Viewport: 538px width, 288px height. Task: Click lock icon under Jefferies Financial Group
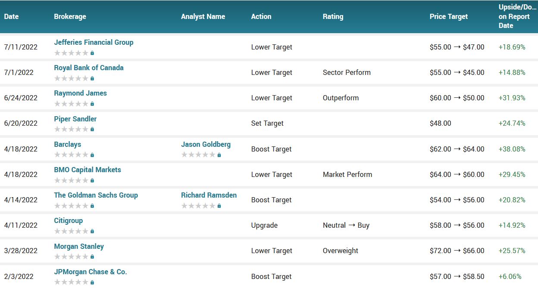coord(92,53)
